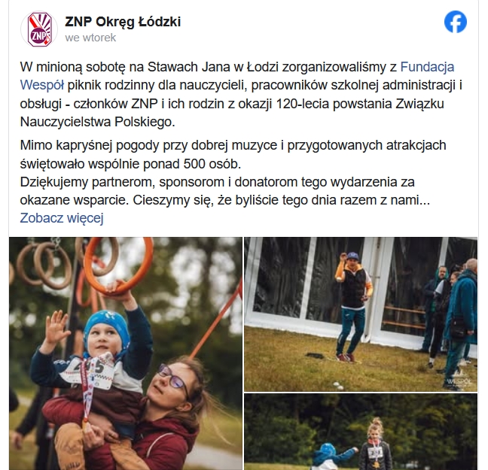Image resolution: width=488 pixels, height=470 pixels.
Task: Click the group of bystanders in coats
Action: [x=451, y=320]
